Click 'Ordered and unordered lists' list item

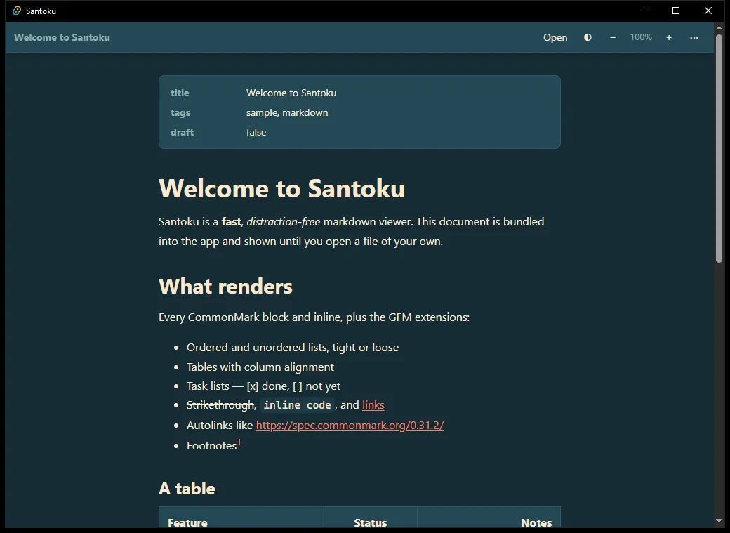293,347
